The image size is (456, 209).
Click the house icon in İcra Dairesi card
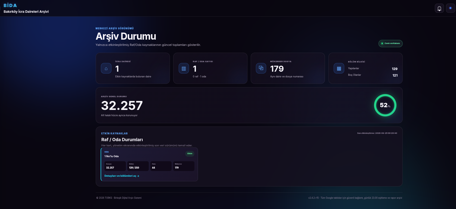click(106, 68)
